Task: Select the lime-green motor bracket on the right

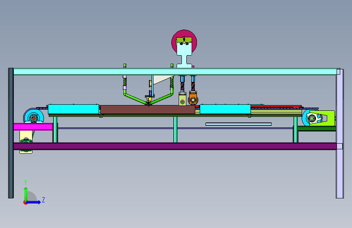Action: coord(326,118)
